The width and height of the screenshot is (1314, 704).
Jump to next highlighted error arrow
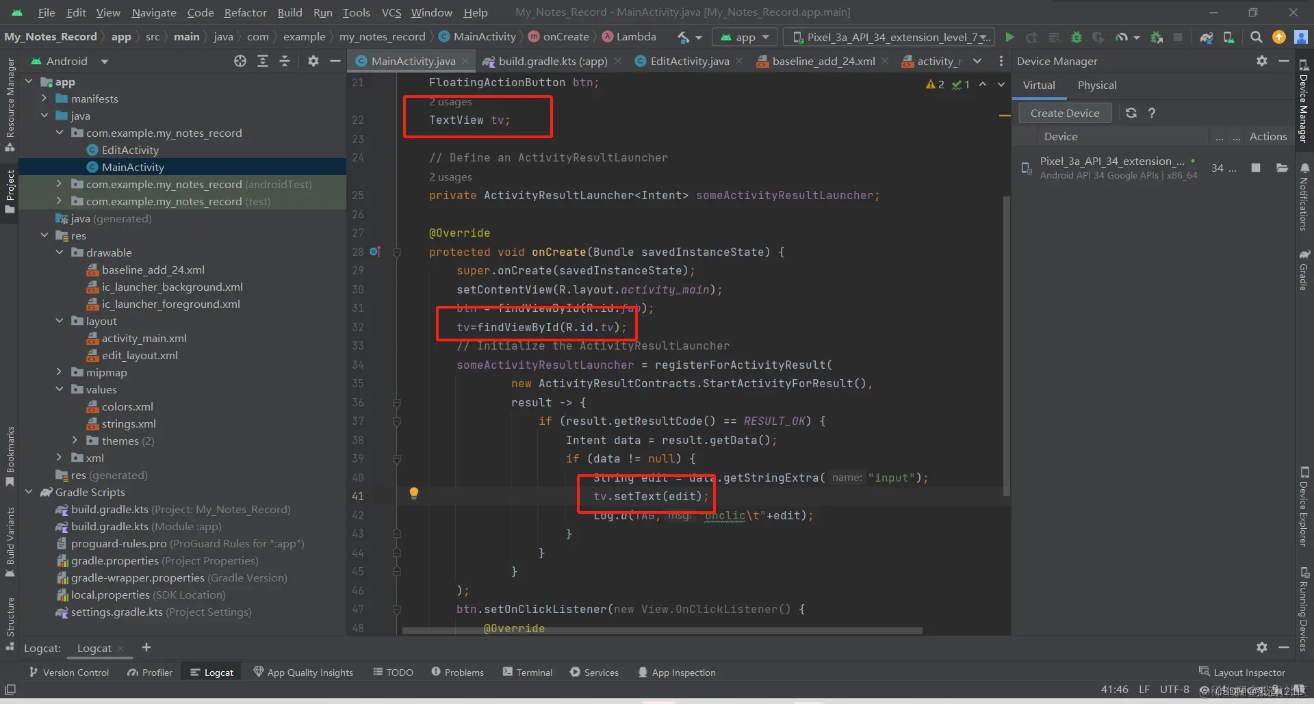pos(1001,84)
